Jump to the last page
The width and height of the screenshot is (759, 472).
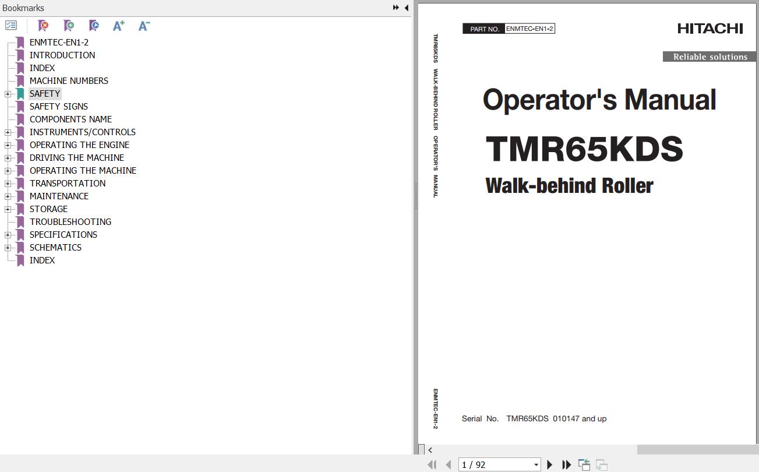tap(566, 464)
